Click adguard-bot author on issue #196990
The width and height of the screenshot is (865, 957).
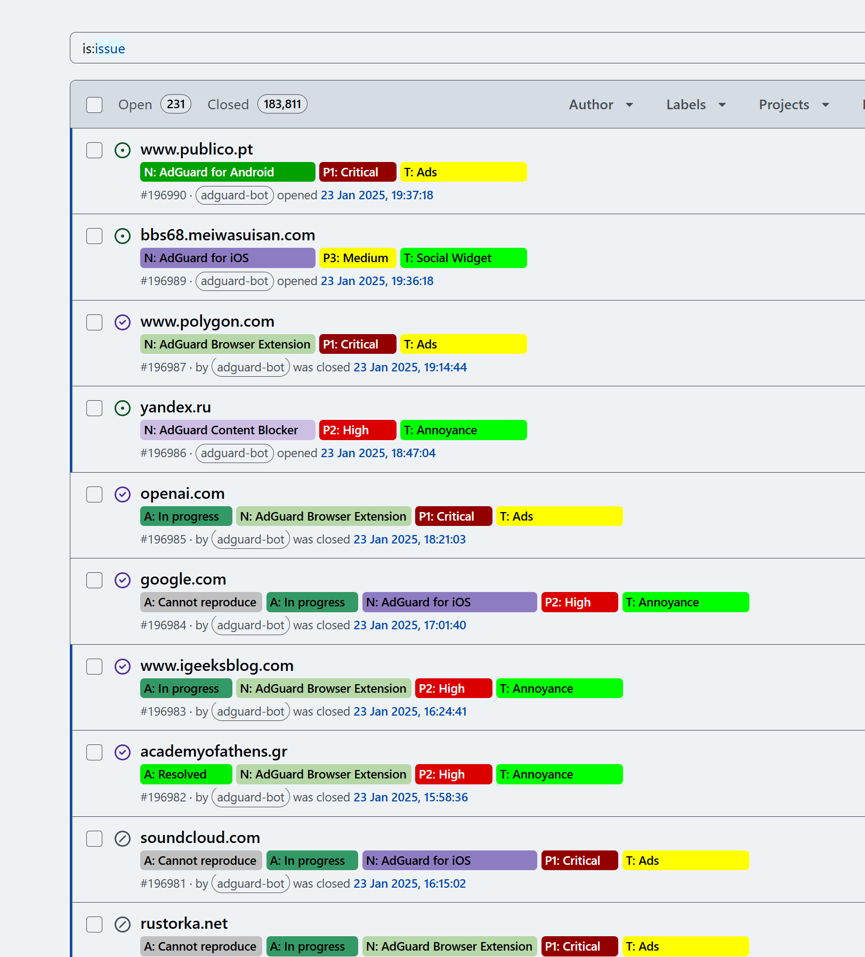point(235,195)
